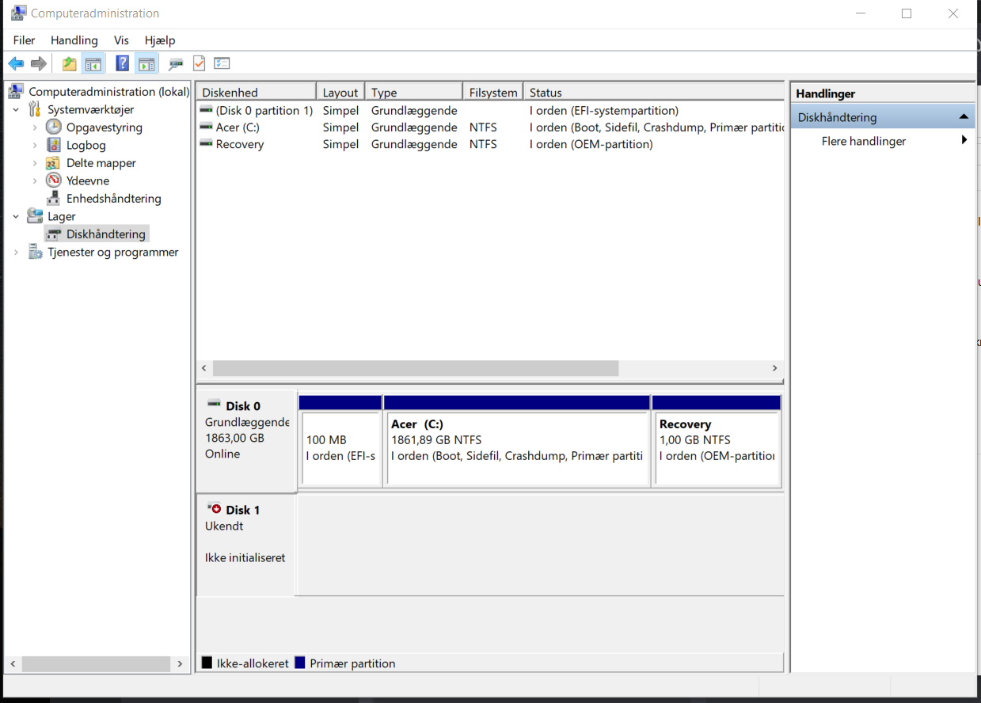
Task: Expand the Delte mapper tree node
Action: click(x=35, y=163)
